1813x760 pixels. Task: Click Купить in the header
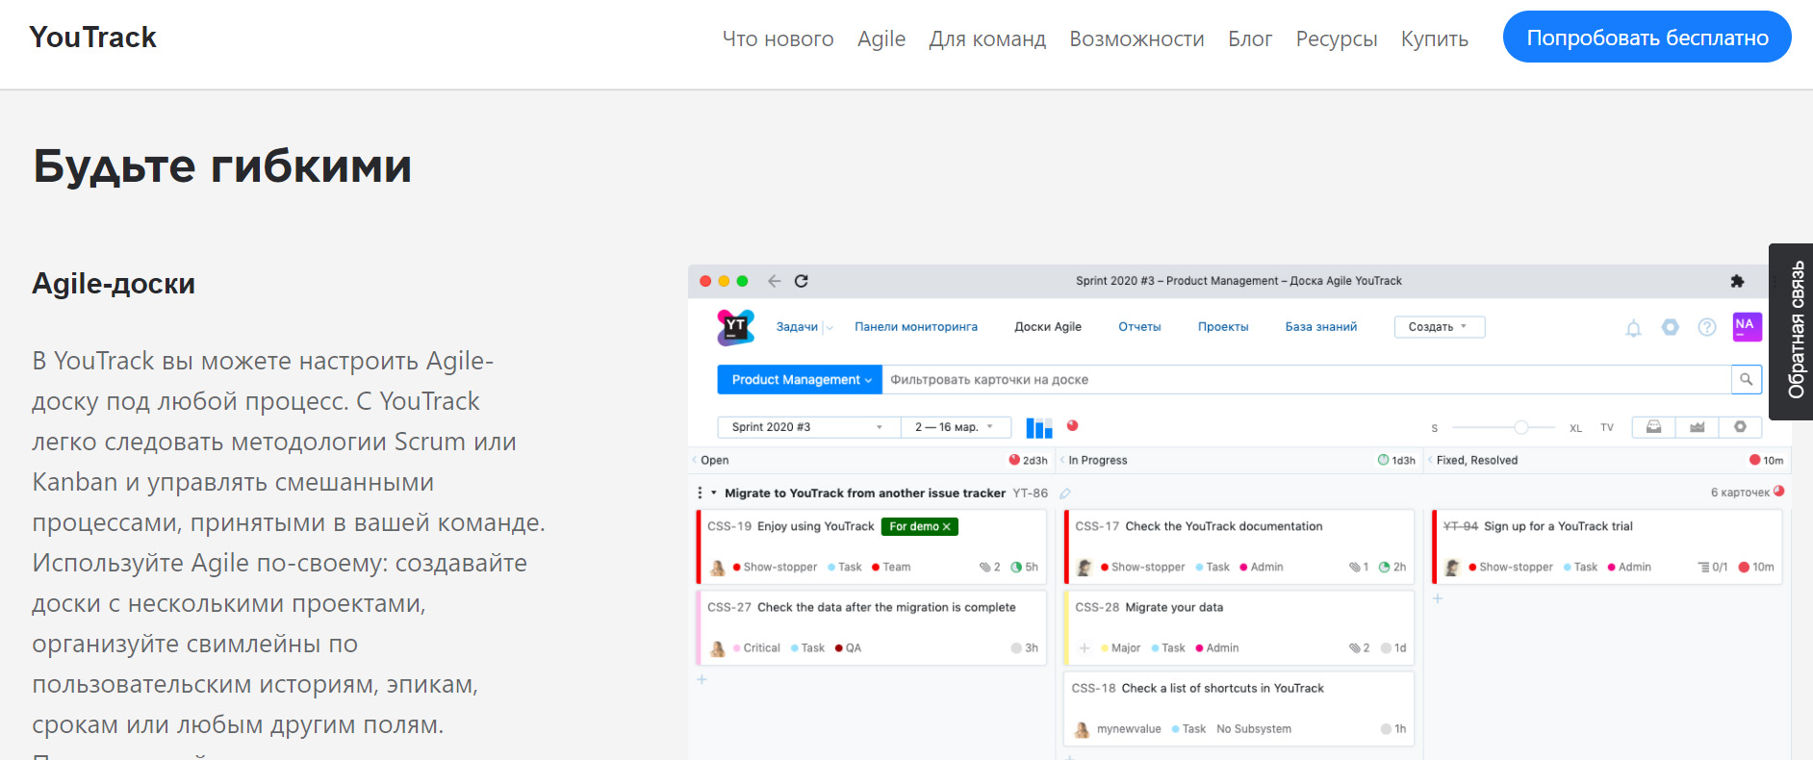click(x=1435, y=38)
